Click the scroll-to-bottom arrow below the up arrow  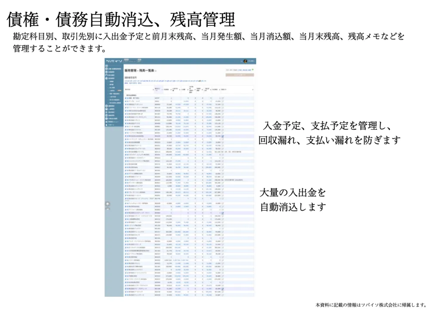pos(107,209)
